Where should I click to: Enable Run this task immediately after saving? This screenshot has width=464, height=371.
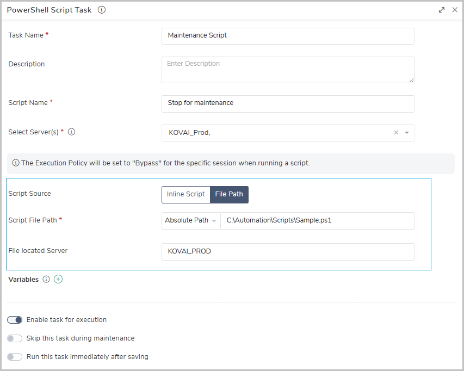[15, 357]
